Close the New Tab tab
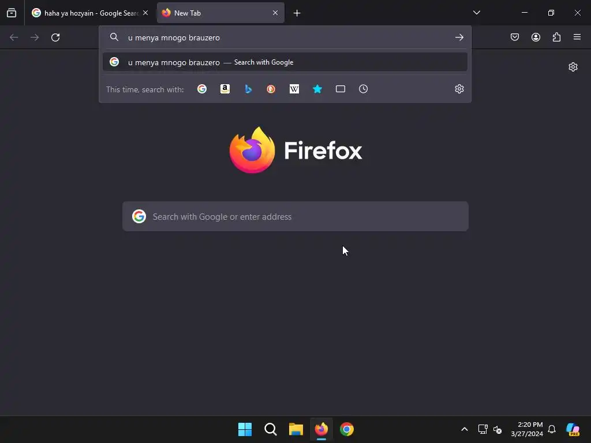This screenshot has height=443, width=591. tap(275, 13)
